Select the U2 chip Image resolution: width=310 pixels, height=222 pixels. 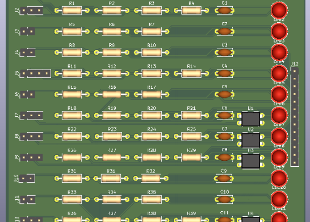251,140
